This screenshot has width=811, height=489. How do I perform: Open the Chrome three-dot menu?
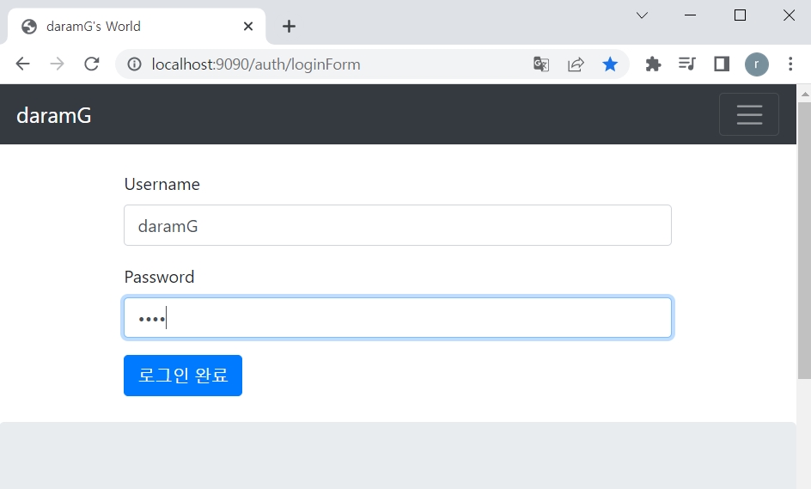click(790, 64)
